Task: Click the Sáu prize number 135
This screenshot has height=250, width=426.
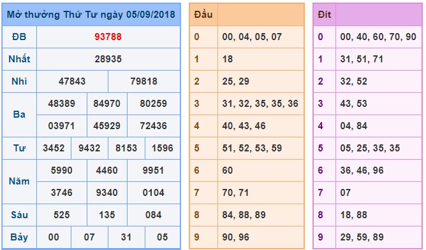Action: click(x=106, y=215)
